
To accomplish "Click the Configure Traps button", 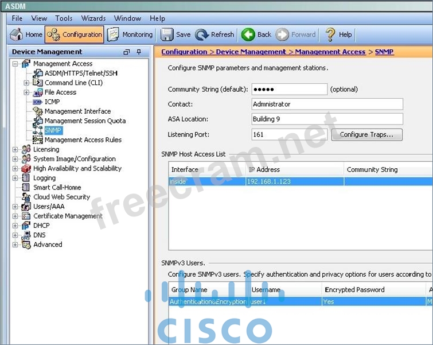I will (x=366, y=135).
